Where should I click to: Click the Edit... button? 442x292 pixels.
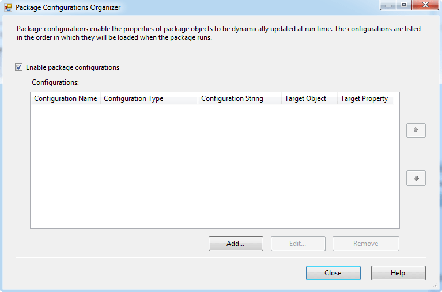(298, 244)
